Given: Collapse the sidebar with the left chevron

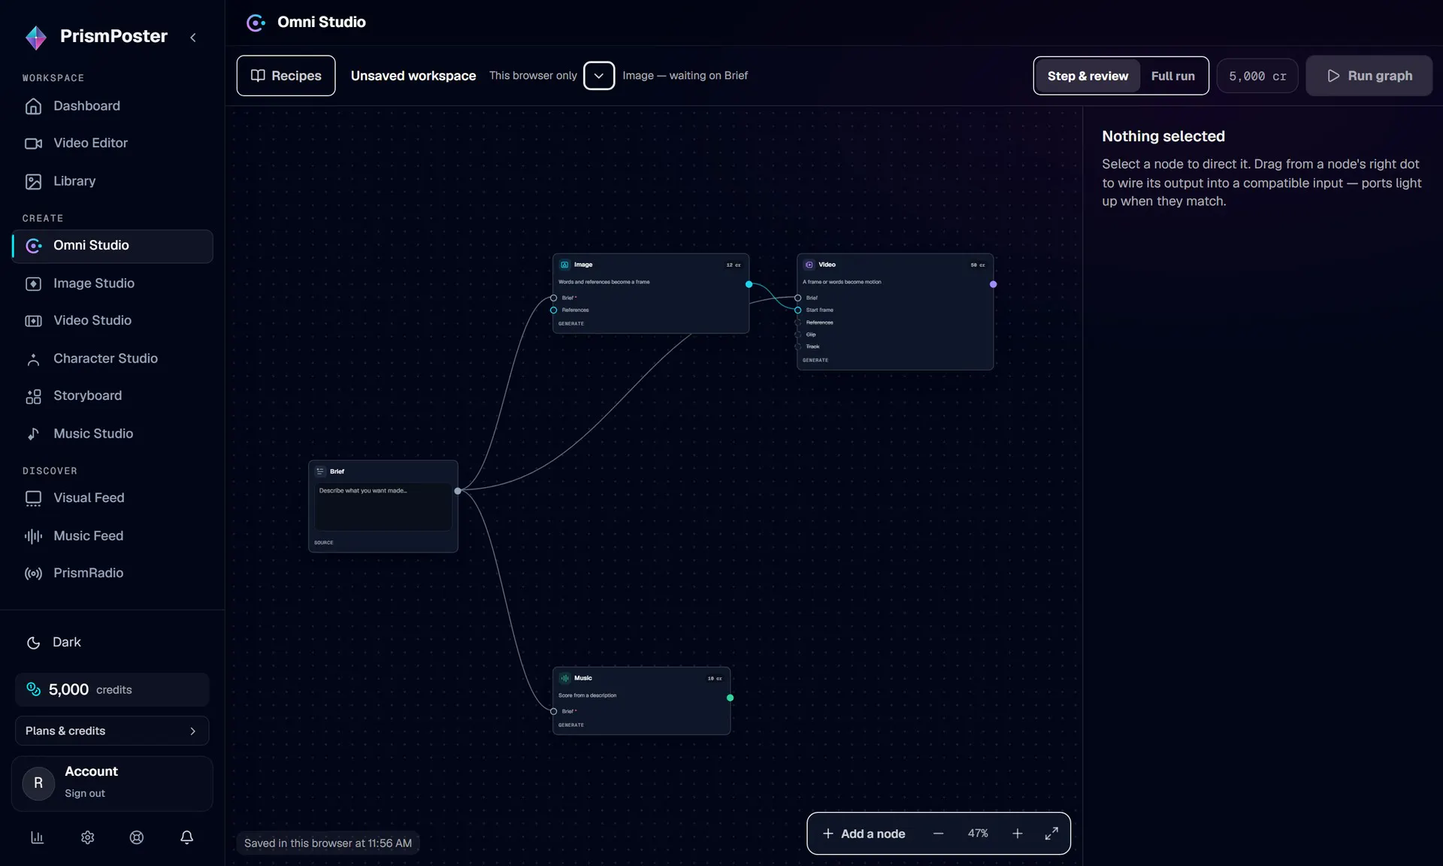Looking at the screenshot, I should [193, 37].
